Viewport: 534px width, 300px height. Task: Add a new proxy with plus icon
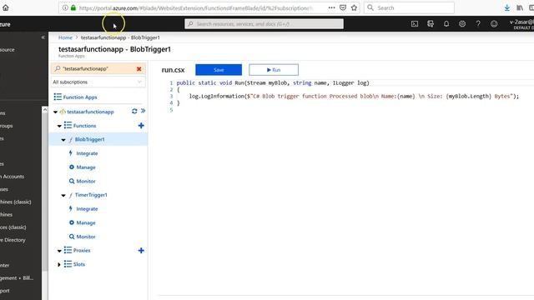(141, 251)
